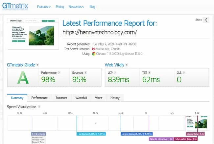214x144 pixels.
Task: Click the 95% Structure score
Action: [79, 79]
